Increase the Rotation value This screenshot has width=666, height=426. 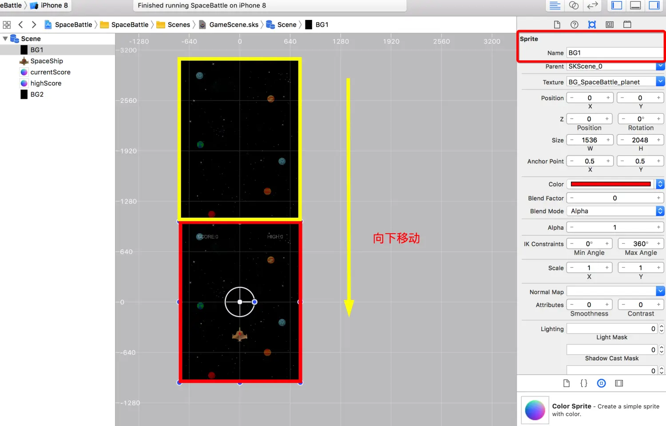click(658, 119)
